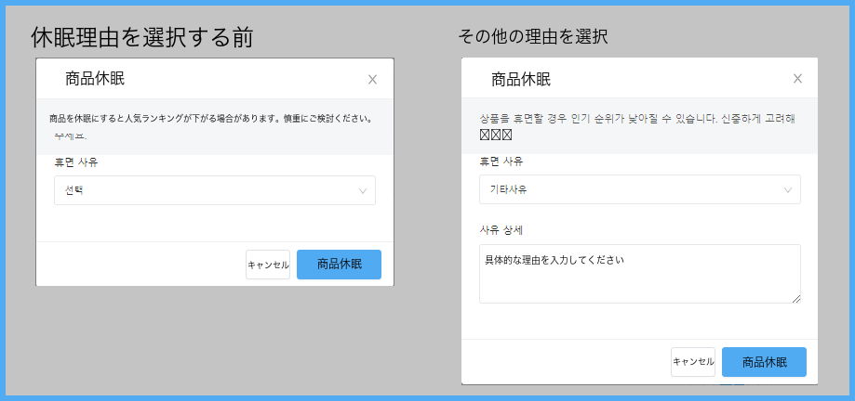855x401 pixels.
Task: Click the textarea resize handle
Action: pos(796,299)
